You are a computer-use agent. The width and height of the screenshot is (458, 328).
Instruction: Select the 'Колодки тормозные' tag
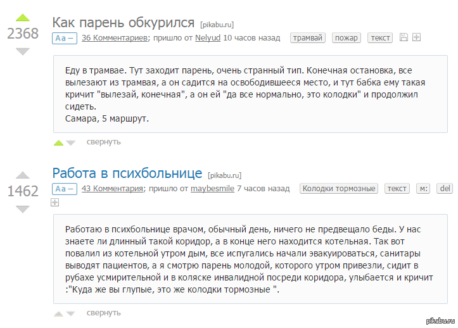click(x=339, y=189)
